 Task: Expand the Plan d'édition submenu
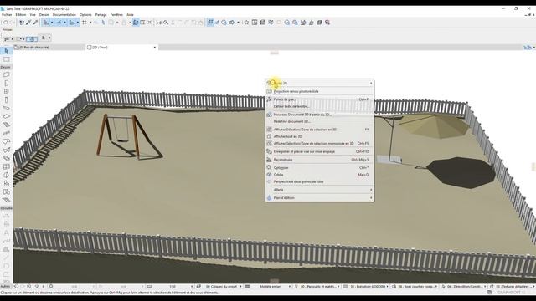[x=319, y=197]
